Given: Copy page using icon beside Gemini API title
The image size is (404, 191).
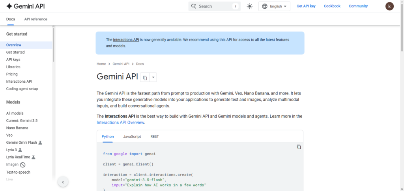Looking at the screenshot, I should pos(145,77).
